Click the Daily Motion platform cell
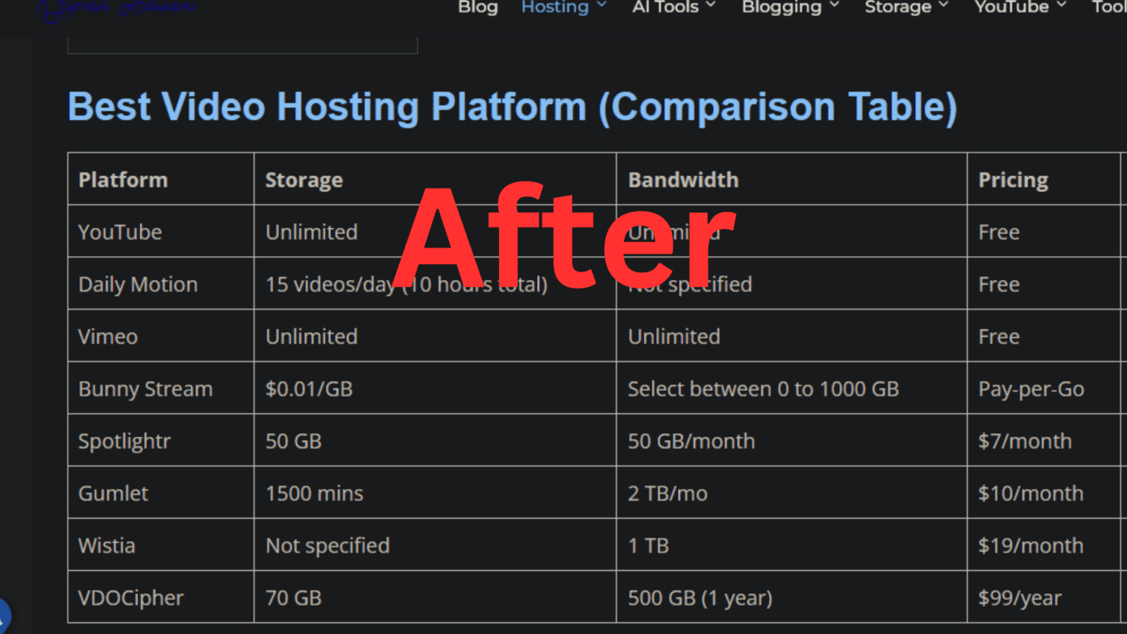Screen dimensions: 1127x634 161,283
